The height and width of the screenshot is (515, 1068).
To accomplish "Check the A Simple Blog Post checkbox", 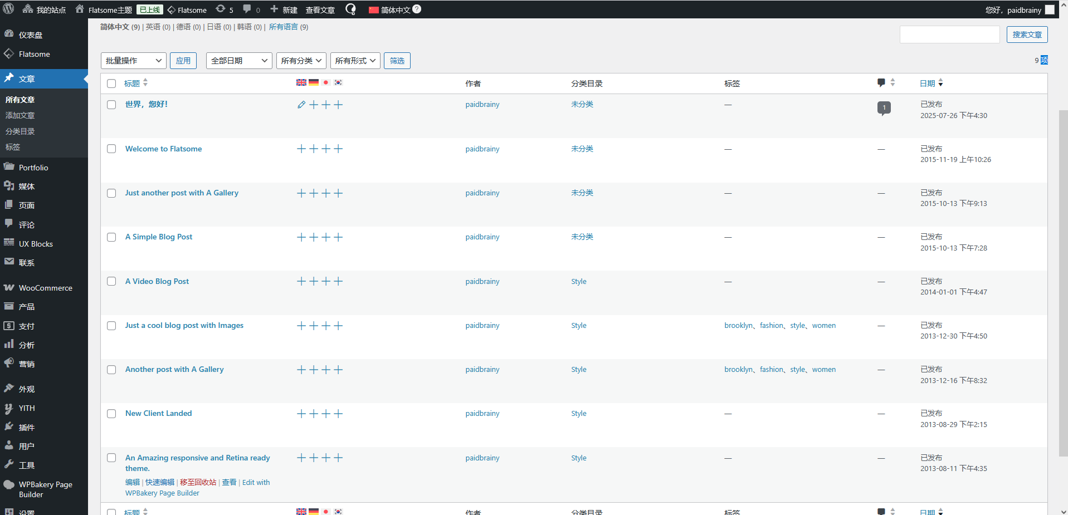I will [x=111, y=237].
